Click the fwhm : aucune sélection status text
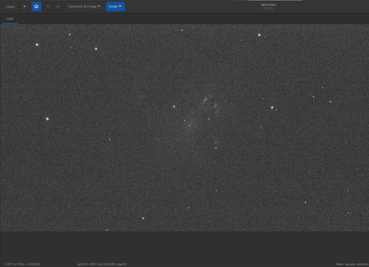 (x=352, y=264)
